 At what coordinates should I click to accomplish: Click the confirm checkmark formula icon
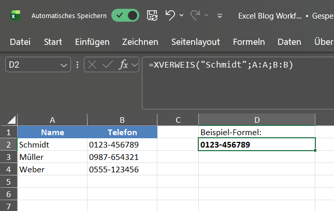tap(108, 64)
